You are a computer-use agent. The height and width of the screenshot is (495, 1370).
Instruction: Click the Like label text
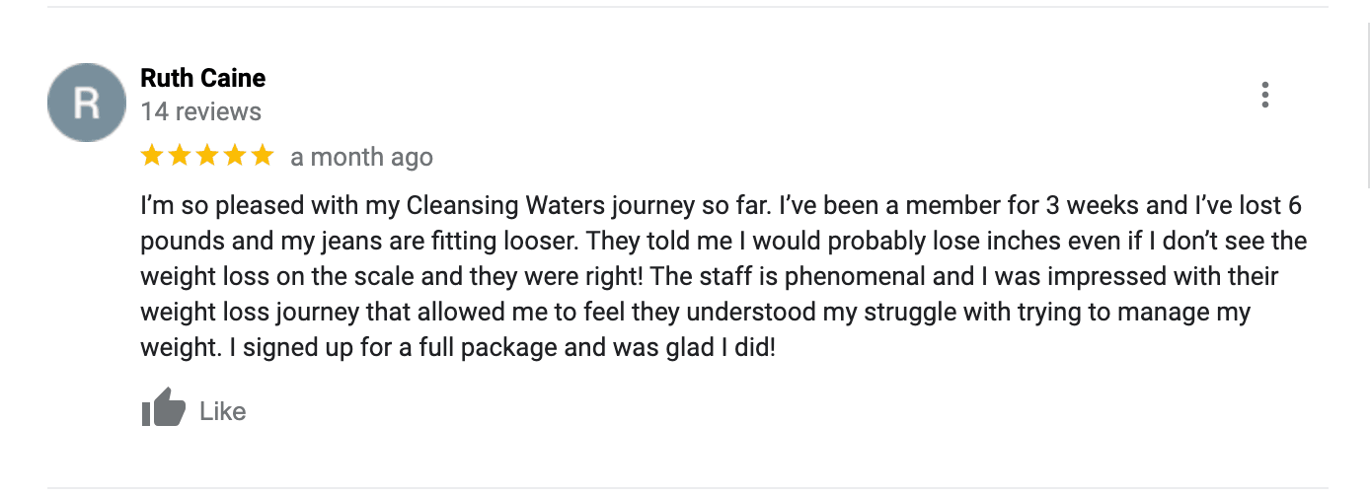tap(222, 411)
